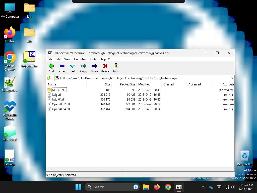The width and height of the screenshot is (257, 193).
Task: Open Chrome from the taskbar
Action: pos(168,187)
